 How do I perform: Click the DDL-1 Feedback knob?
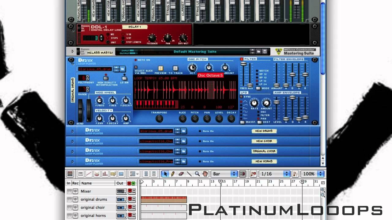coord(152,38)
